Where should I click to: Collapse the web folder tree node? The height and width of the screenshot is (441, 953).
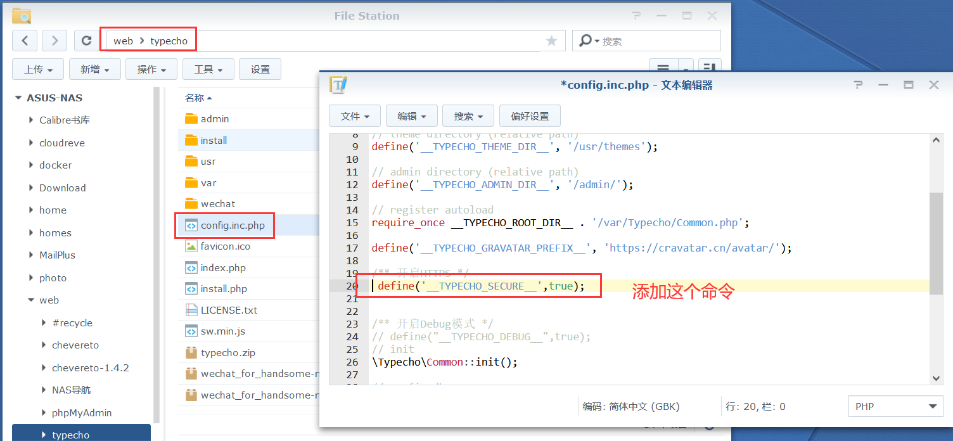pos(31,300)
